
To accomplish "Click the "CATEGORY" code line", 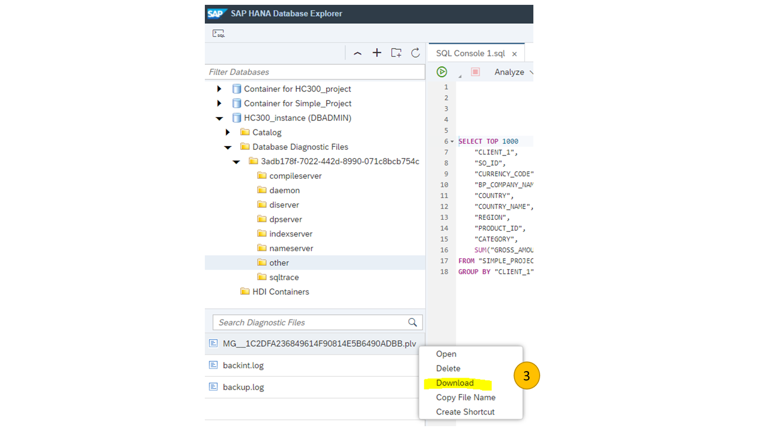I will coord(496,239).
